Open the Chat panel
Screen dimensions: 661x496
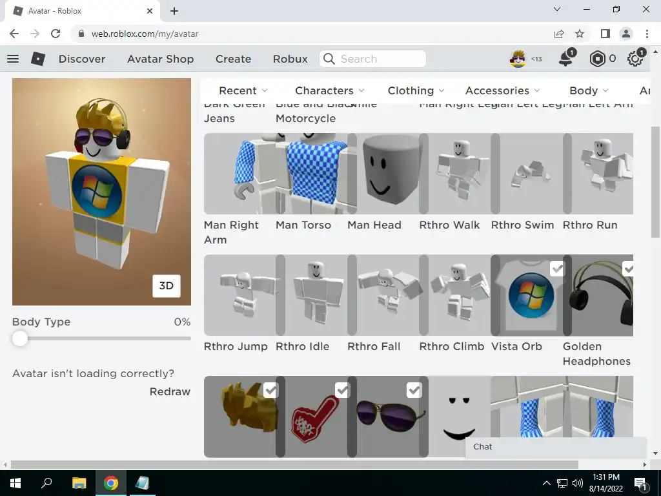point(556,447)
